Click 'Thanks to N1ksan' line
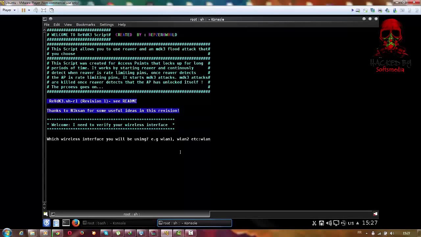The width and height of the screenshot is (421, 237). point(113,111)
